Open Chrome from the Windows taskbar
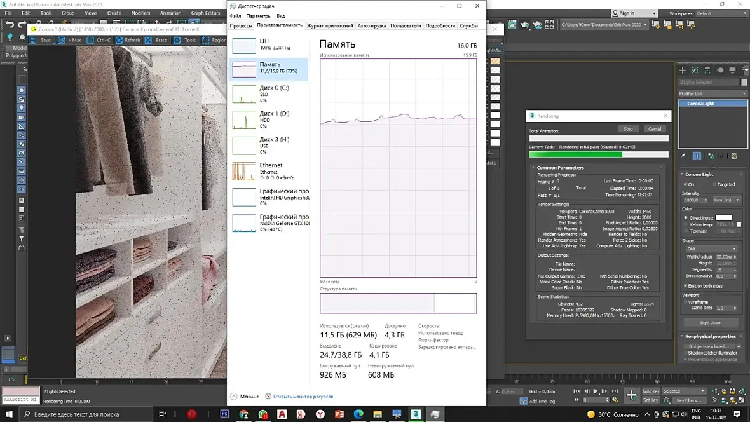The width and height of the screenshot is (750, 422). click(243, 414)
